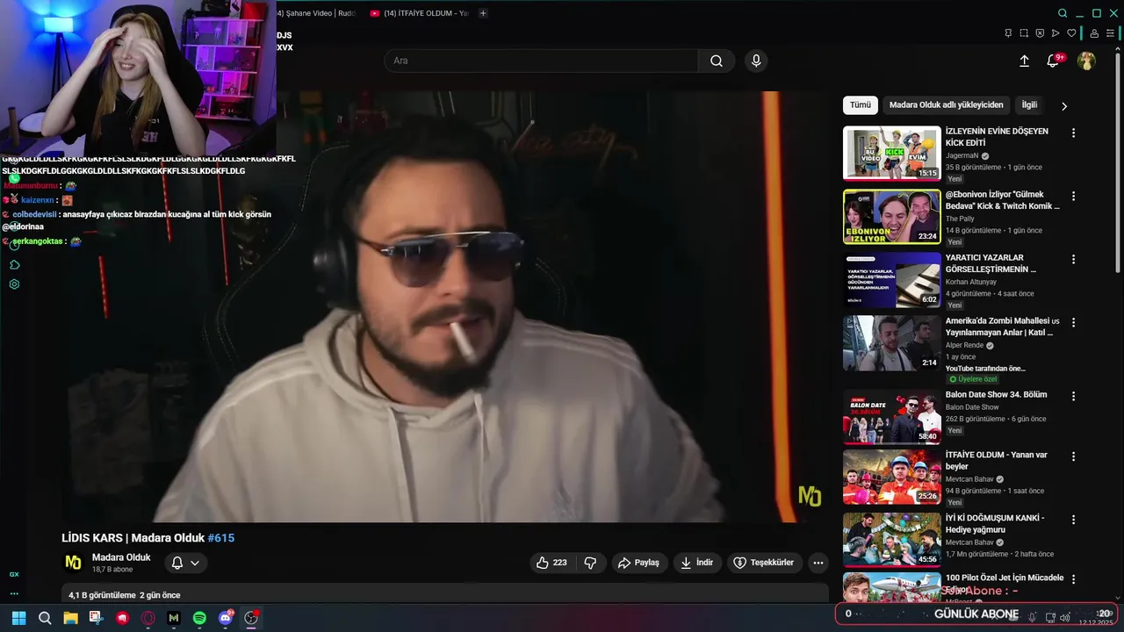Open OBS Studio from the taskbar
Screen dimensions: 1124x632
(x=251, y=618)
